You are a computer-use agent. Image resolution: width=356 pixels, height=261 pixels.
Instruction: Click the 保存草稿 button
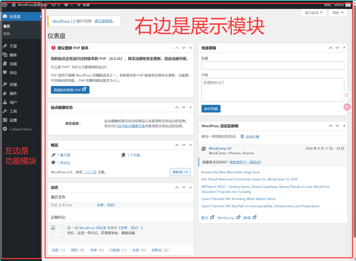211,109
